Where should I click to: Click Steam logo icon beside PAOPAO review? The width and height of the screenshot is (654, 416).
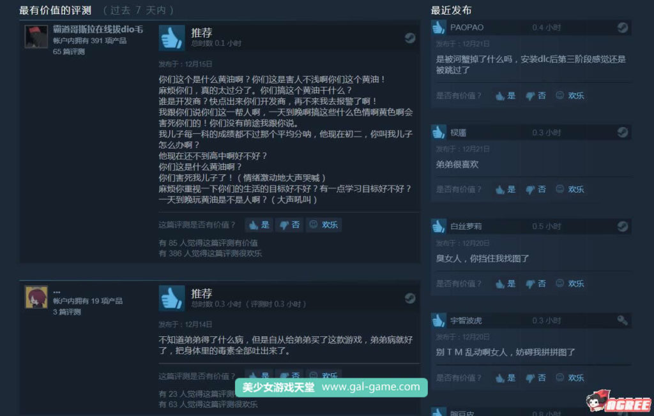pos(622,27)
